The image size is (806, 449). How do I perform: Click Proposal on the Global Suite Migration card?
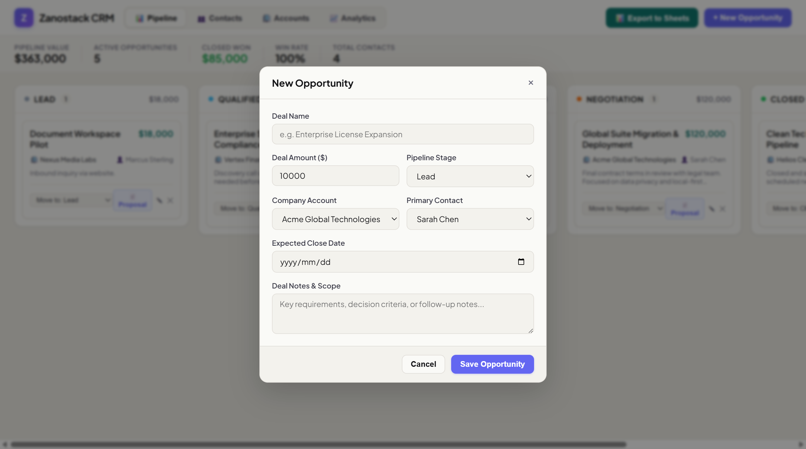point(685,209)
